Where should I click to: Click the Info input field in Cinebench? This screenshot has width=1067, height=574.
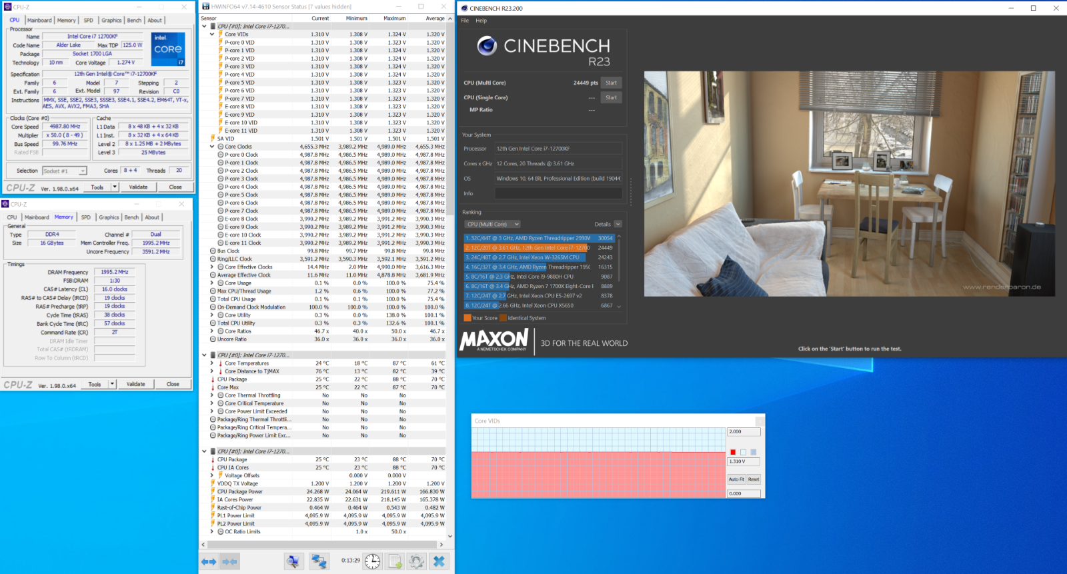558,193
